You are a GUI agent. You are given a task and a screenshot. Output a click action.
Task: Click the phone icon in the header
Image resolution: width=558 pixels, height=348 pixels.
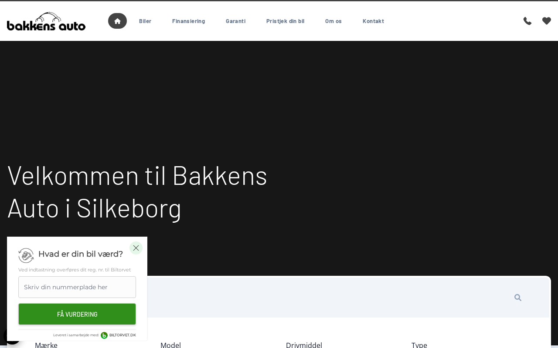tap(527, 21)
